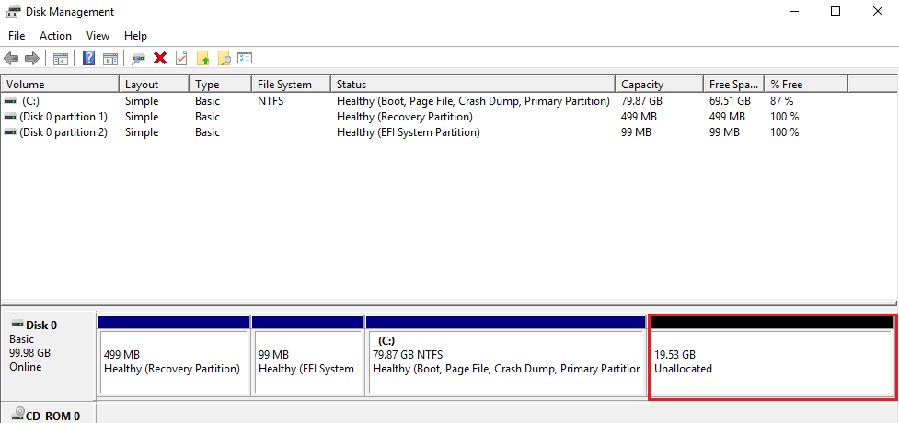Click the CD-ROM 0 header panel
Screen dimensions: 899x423
pos(48,414)
